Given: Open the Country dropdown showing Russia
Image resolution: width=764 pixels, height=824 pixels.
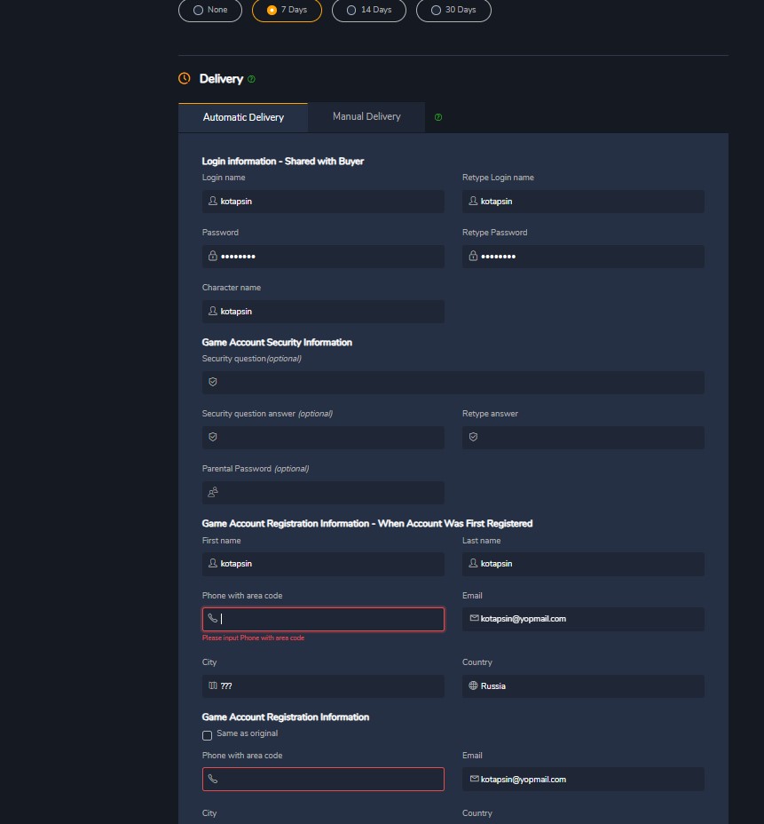Looking at the screenshot, I should coord(583,685).
